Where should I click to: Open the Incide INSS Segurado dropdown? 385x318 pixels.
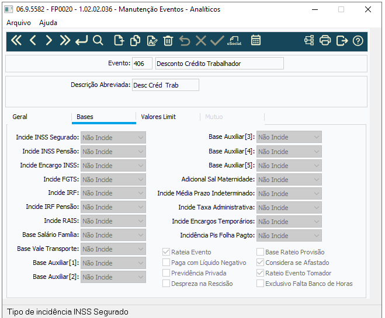(113, 138)
